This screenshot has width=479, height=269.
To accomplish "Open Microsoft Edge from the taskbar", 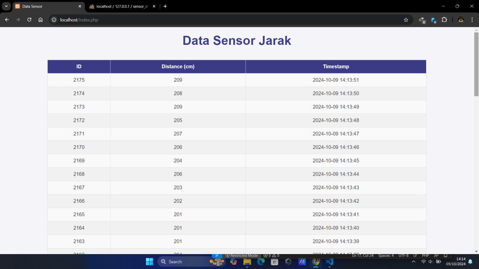I will 261,262.
